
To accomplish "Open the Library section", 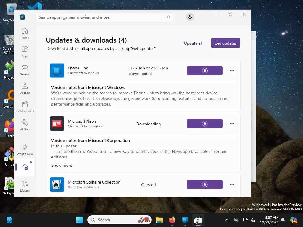I will [x=25, y=186].
